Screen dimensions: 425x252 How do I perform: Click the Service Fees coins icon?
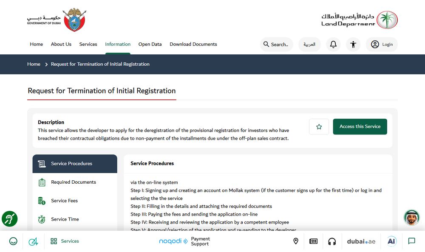pos(42,201)
